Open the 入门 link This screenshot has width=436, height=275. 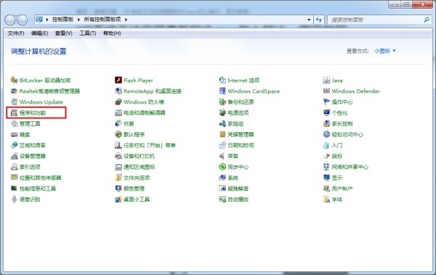click(x=337, y=145)
